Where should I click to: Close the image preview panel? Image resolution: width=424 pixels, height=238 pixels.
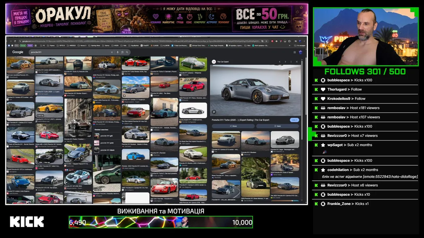tap(297, 62)
